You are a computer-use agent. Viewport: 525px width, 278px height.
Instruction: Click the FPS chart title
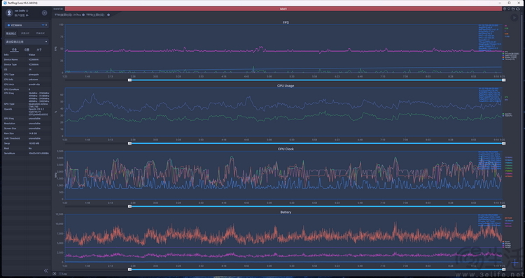[x=286, y=22]
